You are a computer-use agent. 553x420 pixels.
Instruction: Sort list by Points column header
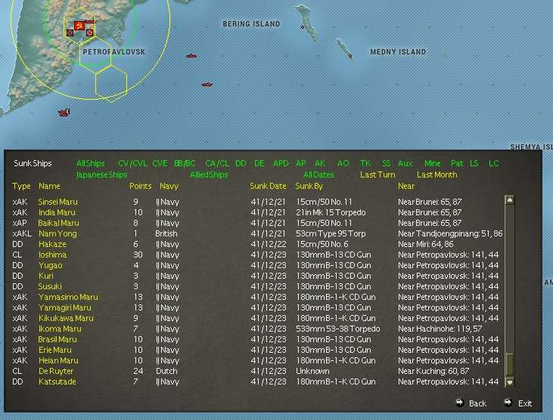(141, 186)
